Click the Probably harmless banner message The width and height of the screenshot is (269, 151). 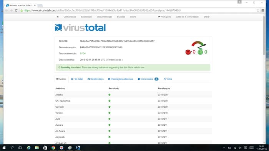(133, 67)
